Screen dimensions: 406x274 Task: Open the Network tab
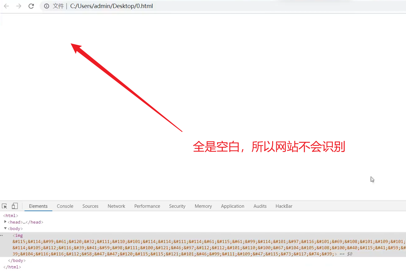[x=116, y=206]
